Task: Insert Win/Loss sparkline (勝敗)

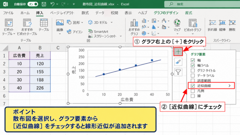Action: (x=232, y=25)
